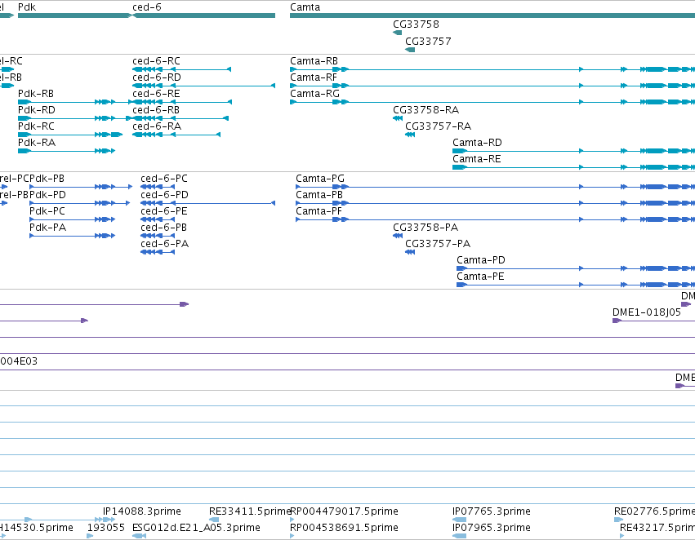This screenshot has height=540, width=695.
Task: Click the ced-6 gene label
Action: 147,7
